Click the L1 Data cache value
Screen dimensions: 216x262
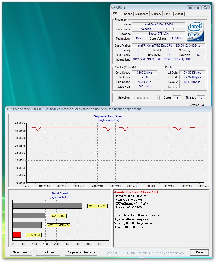click(192, 73)
